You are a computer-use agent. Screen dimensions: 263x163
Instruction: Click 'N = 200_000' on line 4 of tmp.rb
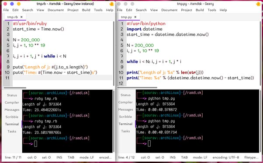(26, 40)
